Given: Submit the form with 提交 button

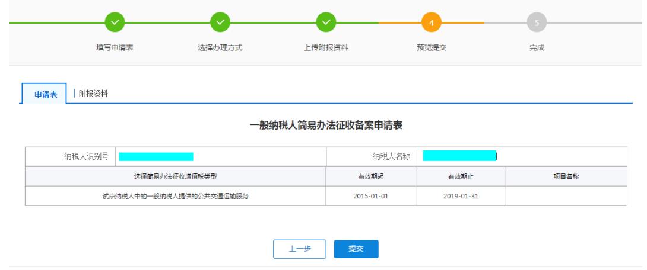Looking at the screenshot, I should coord(356,249).
